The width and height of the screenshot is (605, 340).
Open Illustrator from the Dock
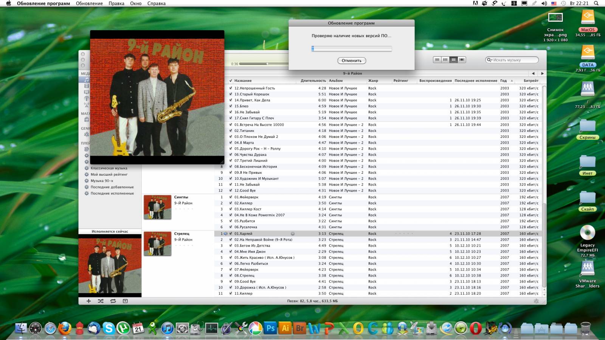click(x=285, y=328)
